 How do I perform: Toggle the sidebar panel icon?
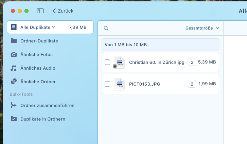pyautogui.click(x=40, y=11)
